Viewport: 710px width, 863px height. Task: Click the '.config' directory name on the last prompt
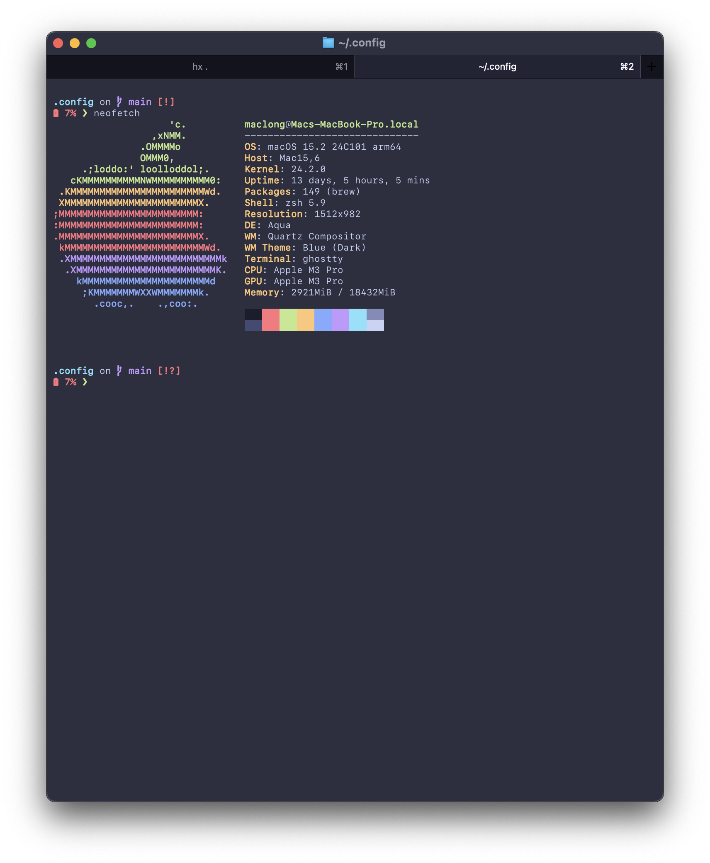73,371
